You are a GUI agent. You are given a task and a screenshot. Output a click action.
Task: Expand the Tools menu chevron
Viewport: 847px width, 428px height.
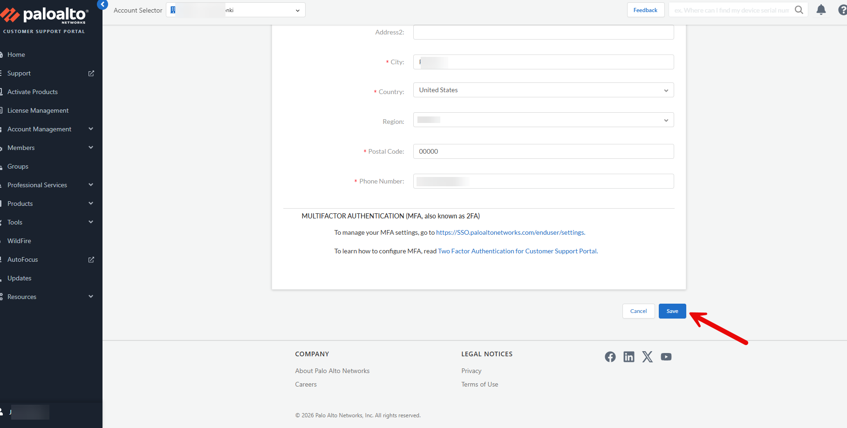click(91, 222)
